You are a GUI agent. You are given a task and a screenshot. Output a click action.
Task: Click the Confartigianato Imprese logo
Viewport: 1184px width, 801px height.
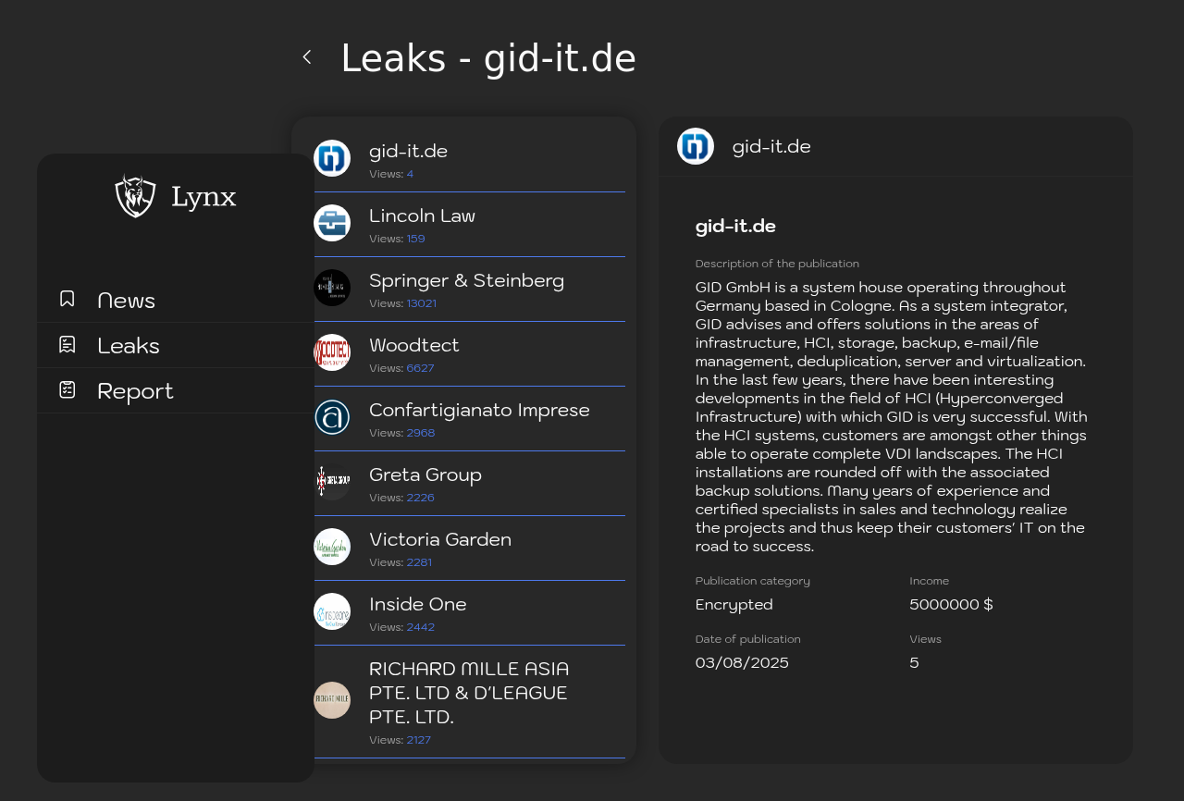(332, 417)
